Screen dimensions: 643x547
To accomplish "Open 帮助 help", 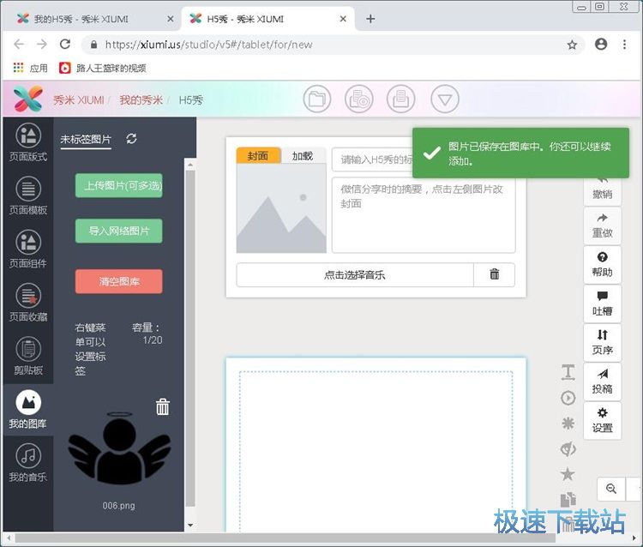I will (603, 264).
